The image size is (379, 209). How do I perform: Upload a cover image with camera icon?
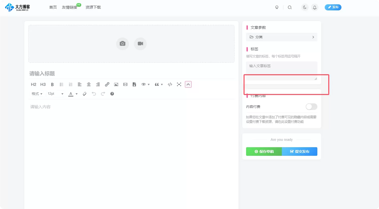[x=123, y=44]
